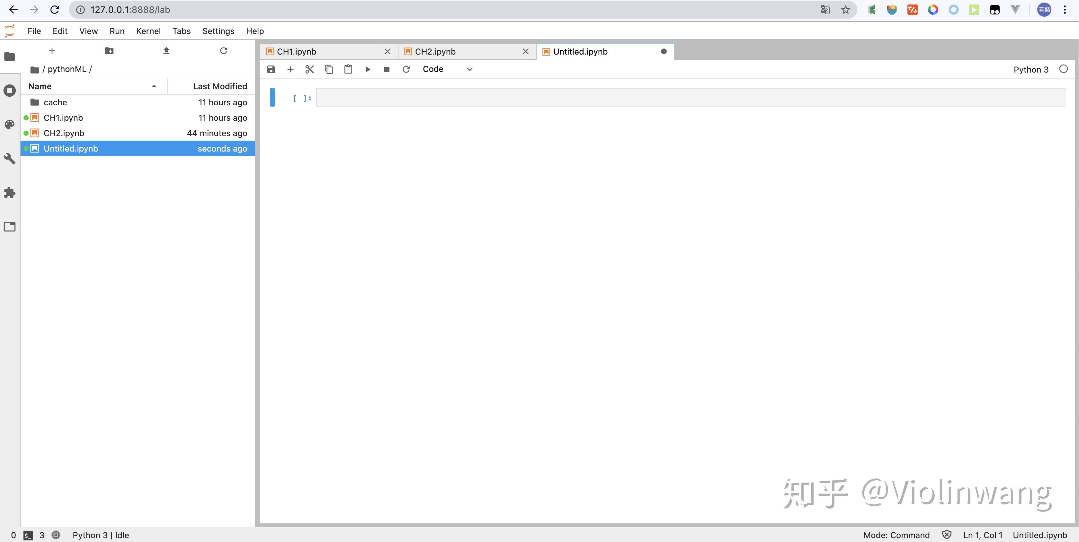This screenshot has height=542, width=1079.
Task: Toggle the Name column sort order
Action: (40, 86)
